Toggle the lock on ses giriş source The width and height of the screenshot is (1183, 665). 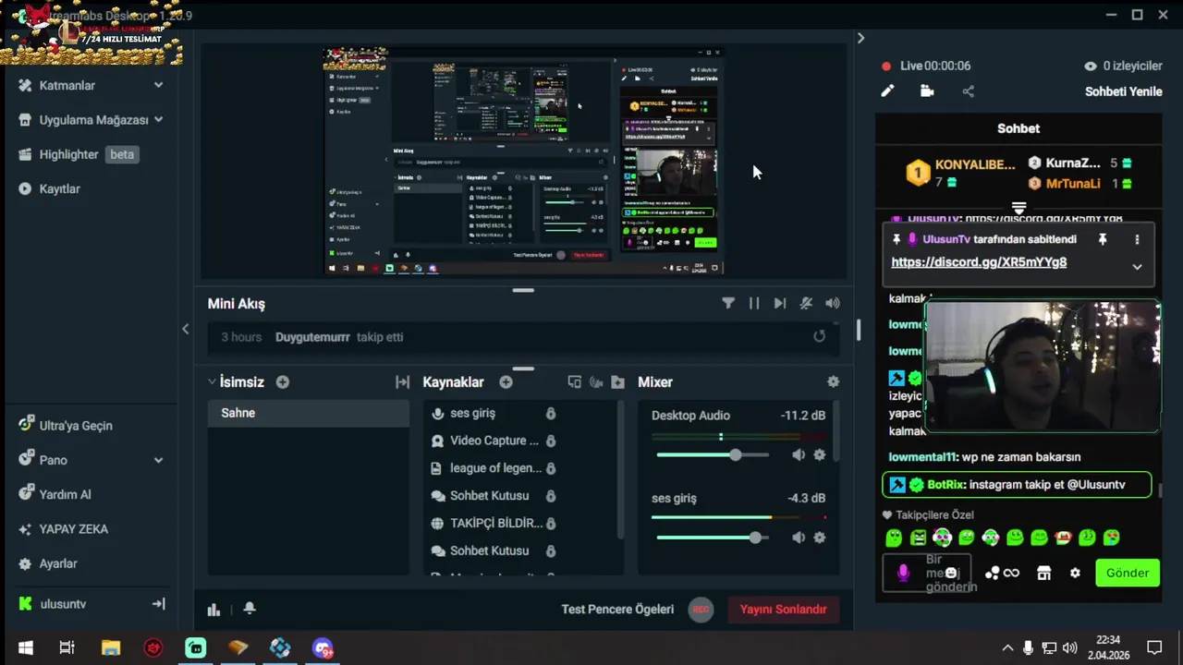551,414
